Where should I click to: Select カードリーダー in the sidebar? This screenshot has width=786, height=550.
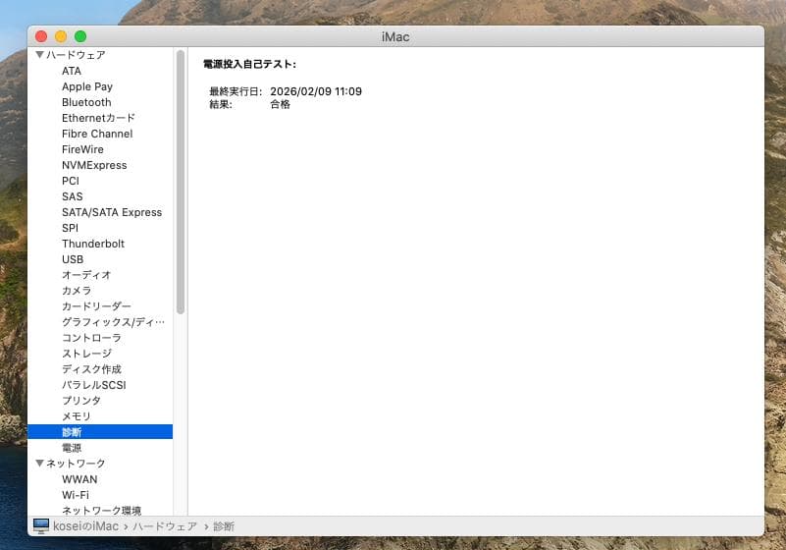coord(96,306)
